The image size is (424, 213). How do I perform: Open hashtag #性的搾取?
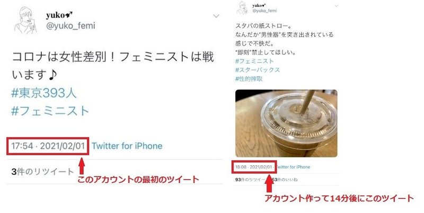point(249,78)
